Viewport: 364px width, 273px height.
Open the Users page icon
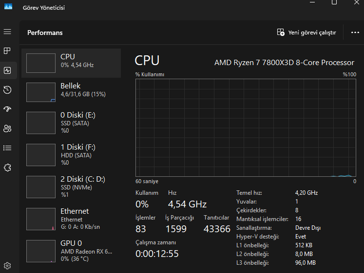[x=7, y=128]
